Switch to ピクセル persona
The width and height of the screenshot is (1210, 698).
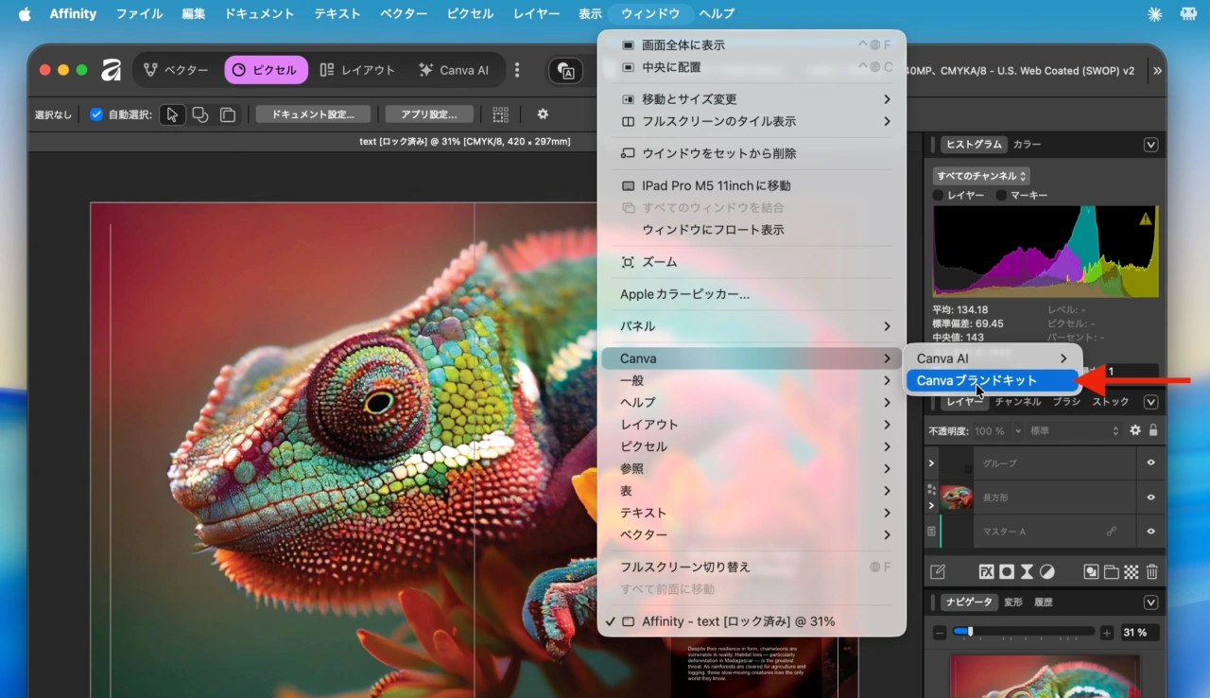pyautogui.click(x=264, y=70)
